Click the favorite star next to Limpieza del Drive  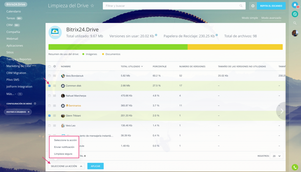(92, 6)
